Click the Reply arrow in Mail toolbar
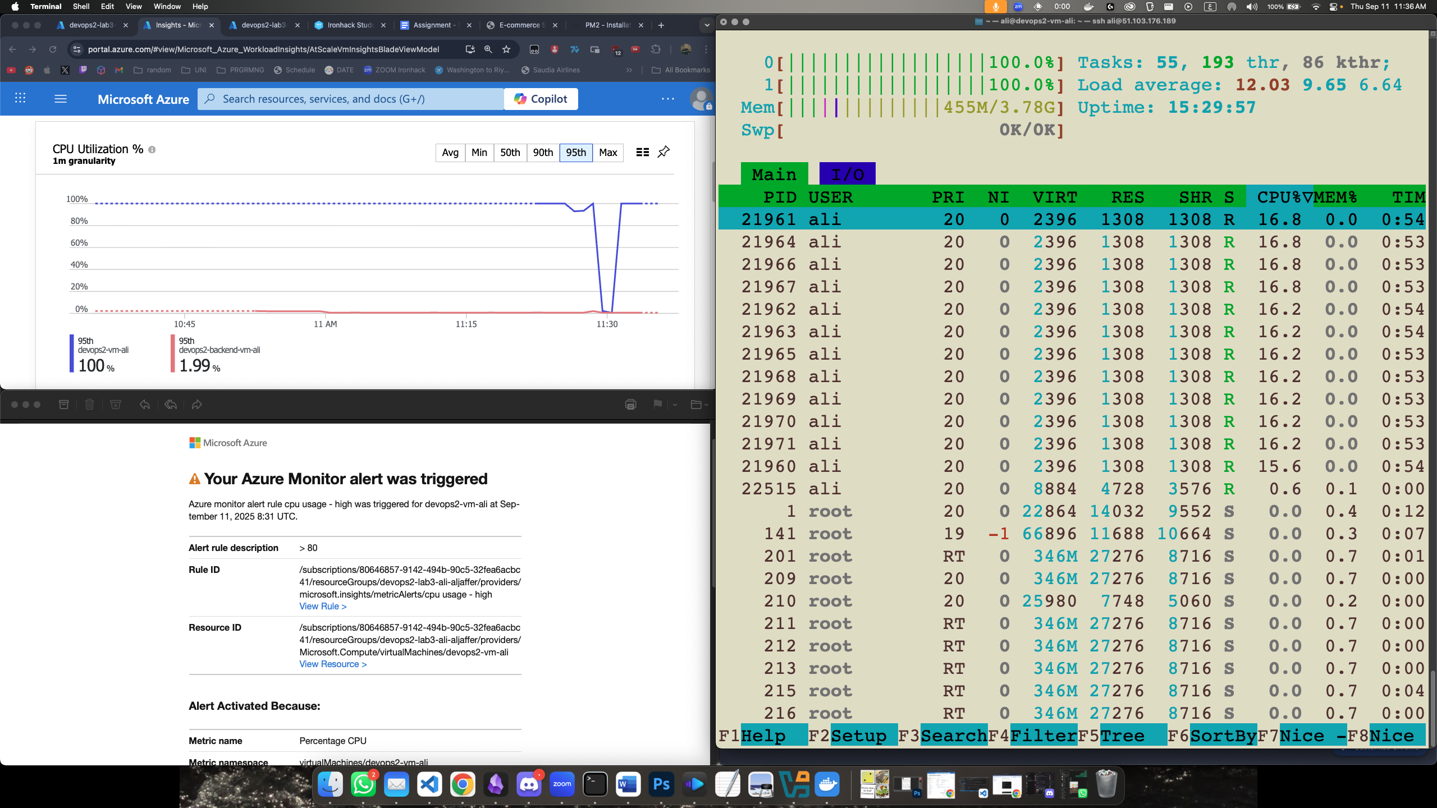Screen dimensions: 1437x808 coord(144,405)
